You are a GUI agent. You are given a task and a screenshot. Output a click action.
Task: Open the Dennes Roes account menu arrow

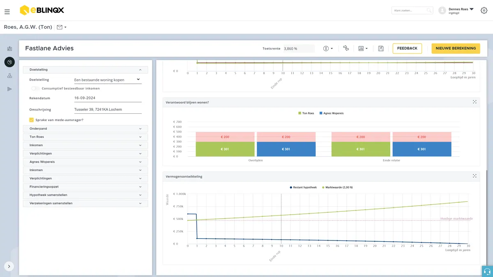click(x=472, y=9)
